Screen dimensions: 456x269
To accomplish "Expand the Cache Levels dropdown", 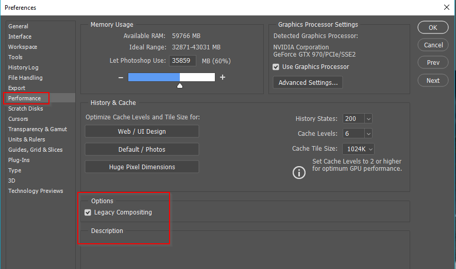I will tap(368, 133).
